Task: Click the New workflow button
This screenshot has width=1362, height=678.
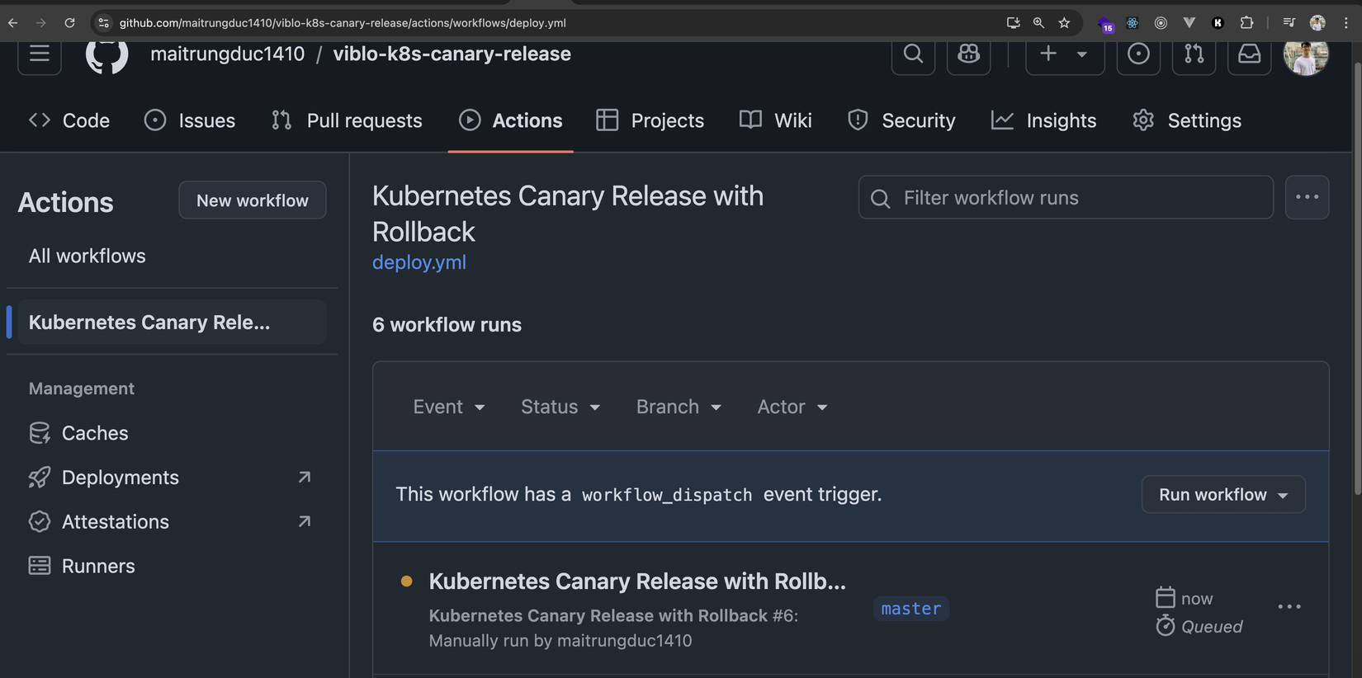Action: pos(253,200)
